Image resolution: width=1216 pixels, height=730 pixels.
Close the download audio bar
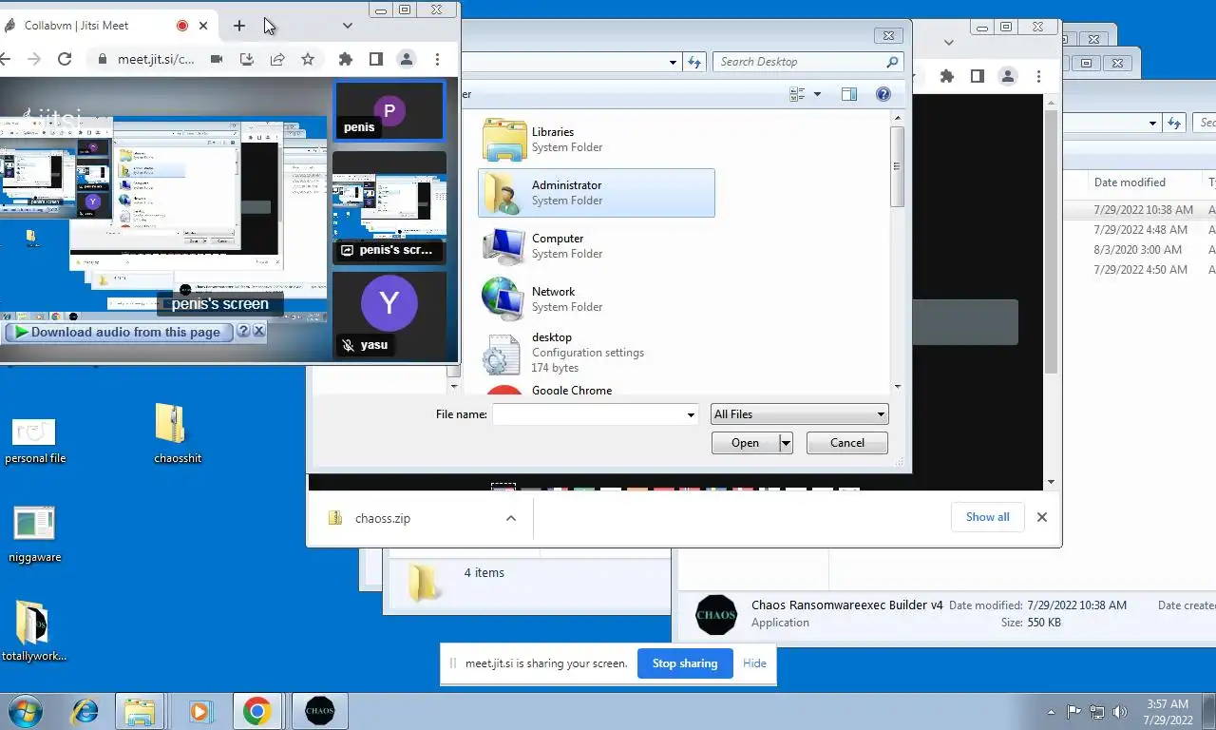[x=258, y=332]
